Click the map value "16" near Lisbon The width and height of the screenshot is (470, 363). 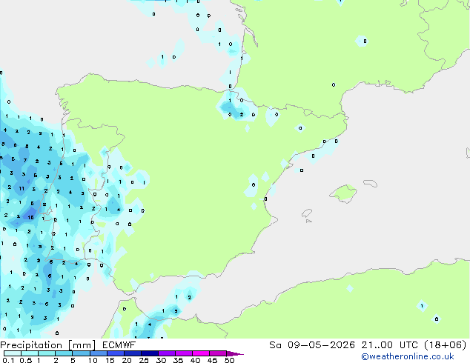pyautogui.click(x=30, y=218)
